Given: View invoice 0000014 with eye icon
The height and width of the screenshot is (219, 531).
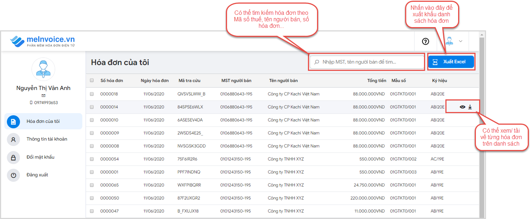Looking at the screenshot, I should pos(462,107).
